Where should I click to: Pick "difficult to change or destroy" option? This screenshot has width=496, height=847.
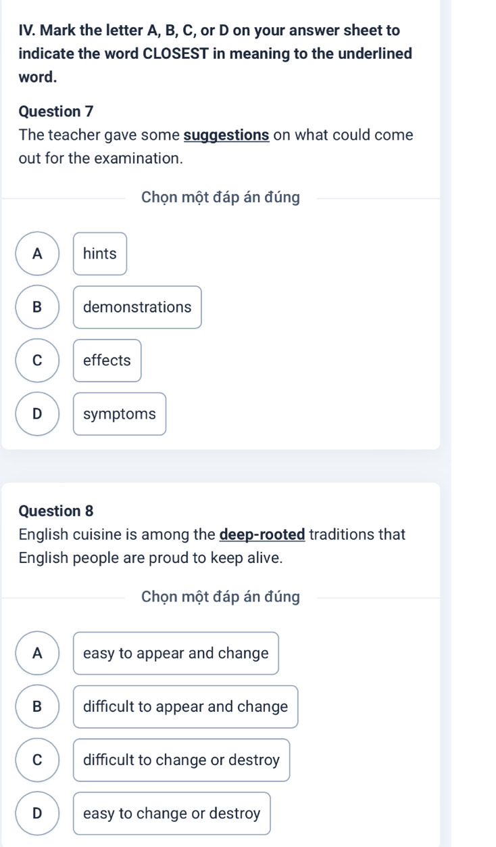[x=181, y=760]
